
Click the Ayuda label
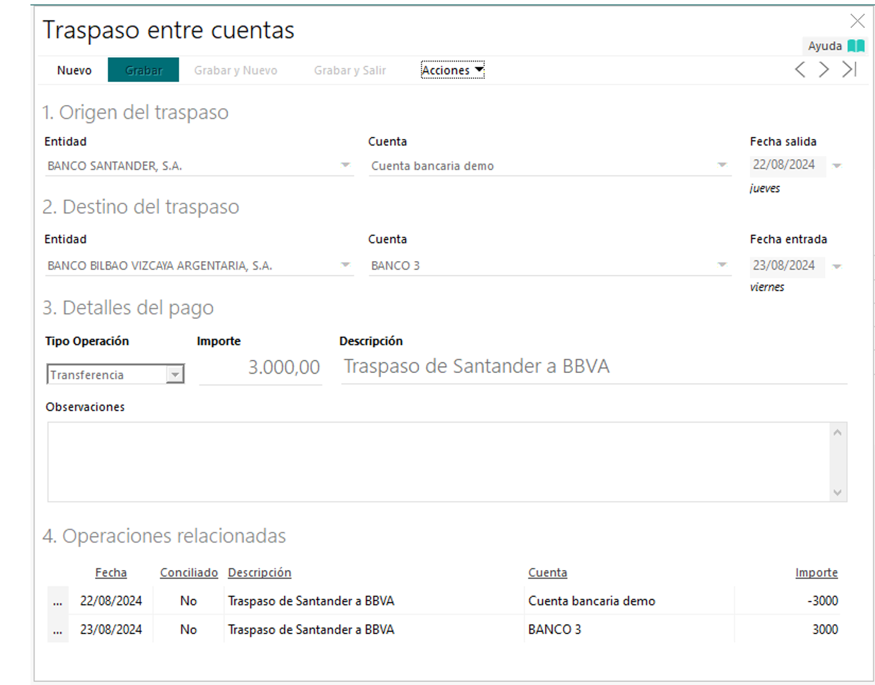click(825, 46)
